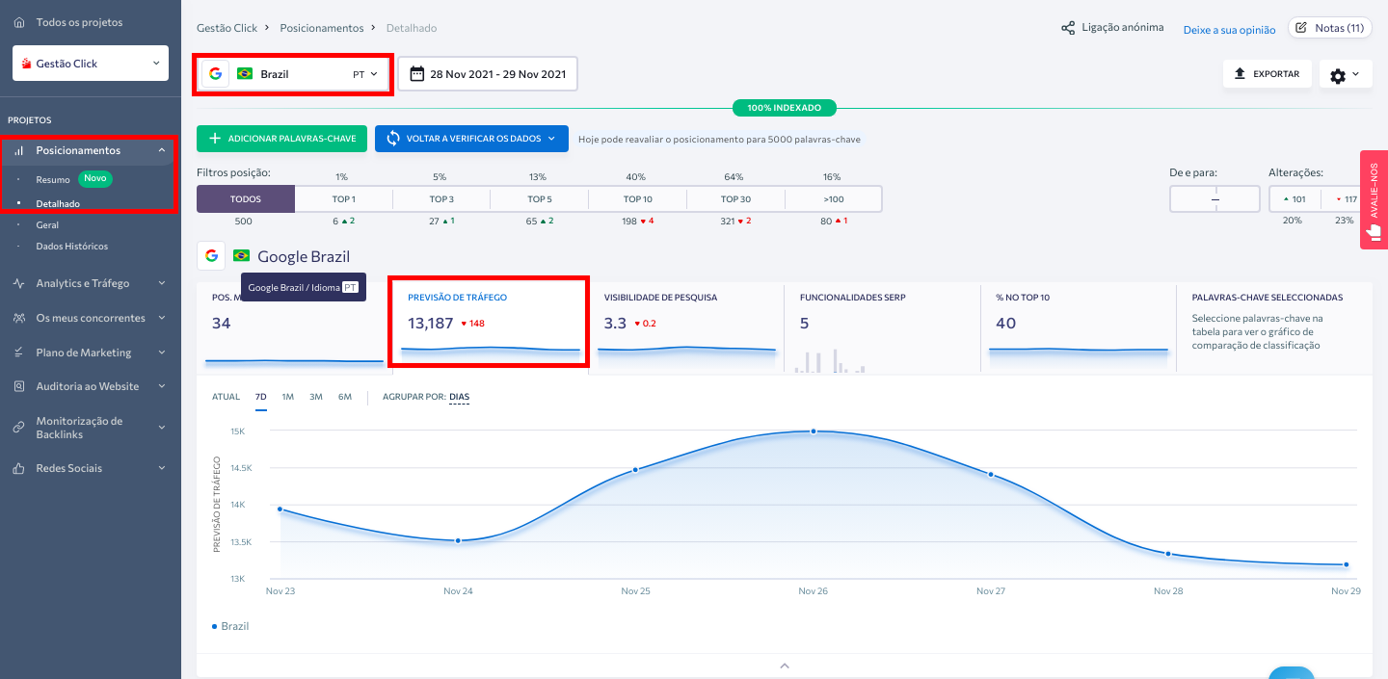Click the Os meus concorrentes icon

[x=18, y=318]
